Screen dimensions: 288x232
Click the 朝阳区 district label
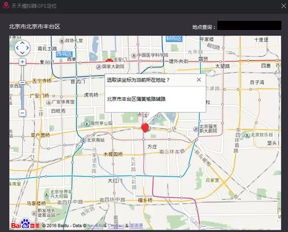pyautogui.click(x=174, y=38)
